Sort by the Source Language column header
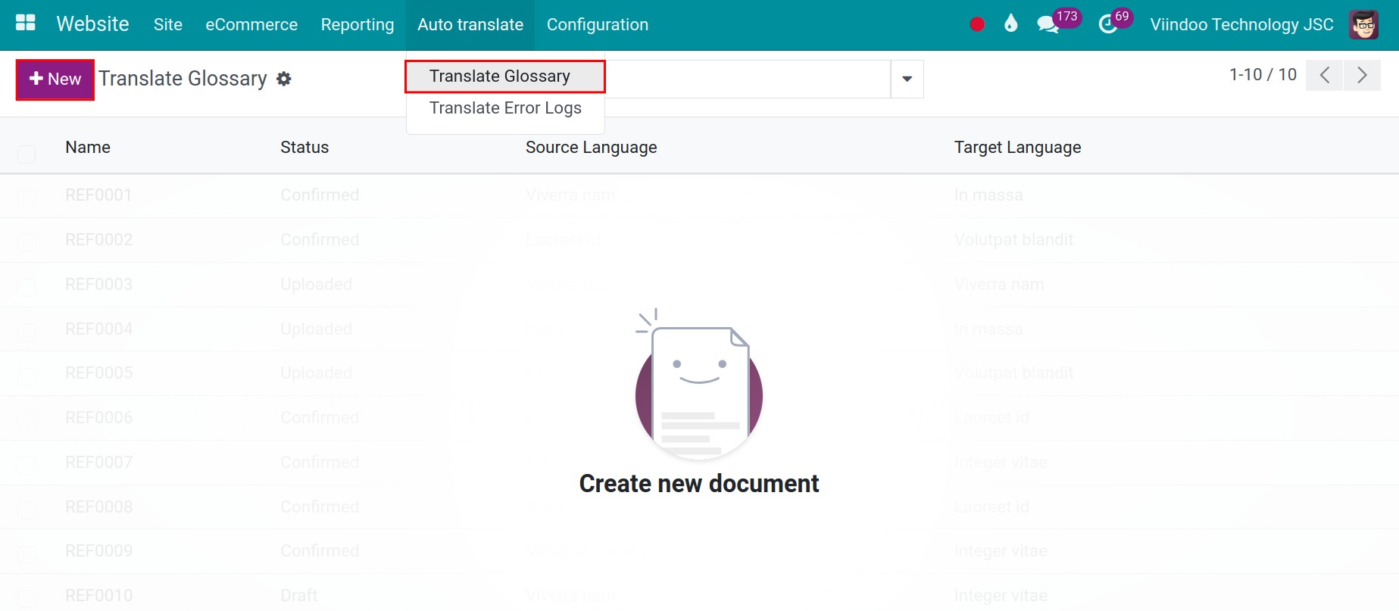This screenshot has width=1399, height=611. pyautogui.click(x=591, y=147)
